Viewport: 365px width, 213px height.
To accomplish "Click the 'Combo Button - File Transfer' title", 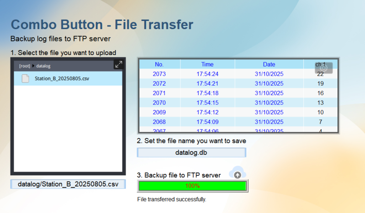I will 102,25.
